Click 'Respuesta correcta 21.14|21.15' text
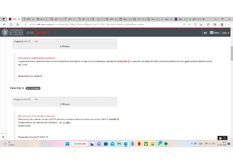This screenshot has height=164, width=233. (33, 137)
